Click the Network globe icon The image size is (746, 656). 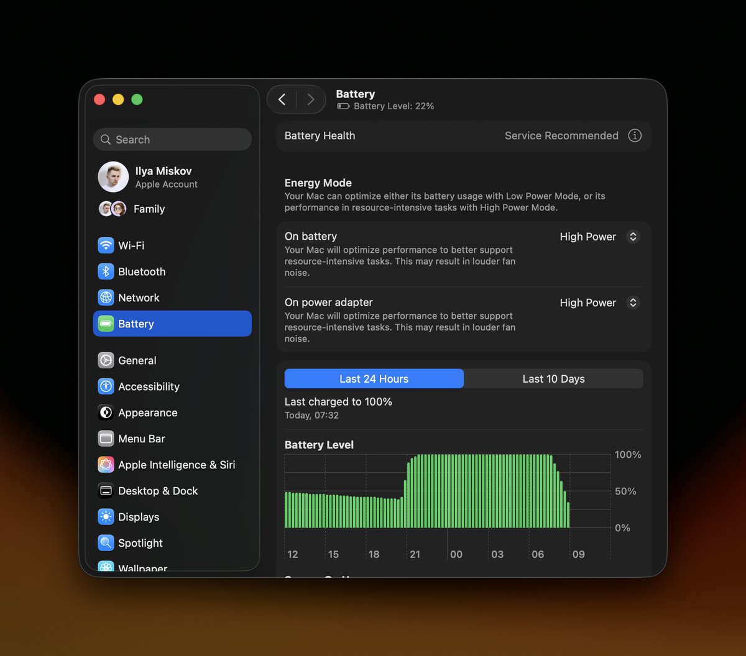coord(106,298)
